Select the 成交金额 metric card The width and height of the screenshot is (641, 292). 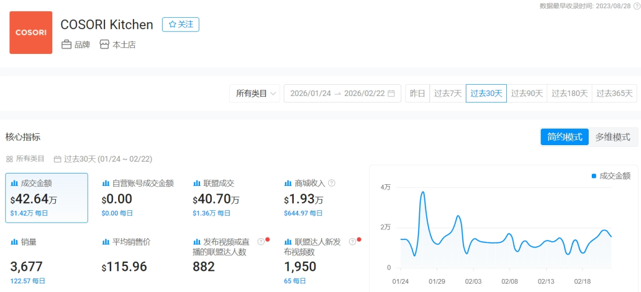tap(47, 198)
